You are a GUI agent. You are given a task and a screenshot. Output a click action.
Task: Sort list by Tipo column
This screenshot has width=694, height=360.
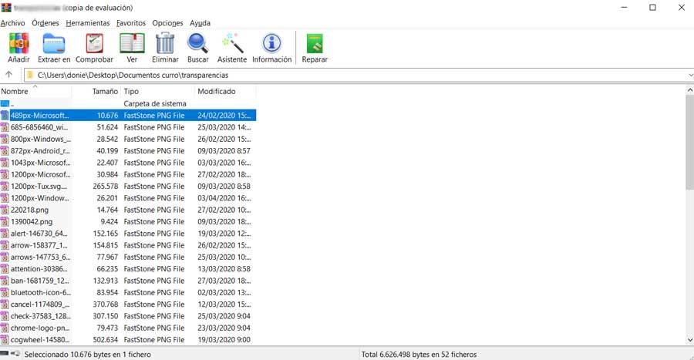coord(157,91)
